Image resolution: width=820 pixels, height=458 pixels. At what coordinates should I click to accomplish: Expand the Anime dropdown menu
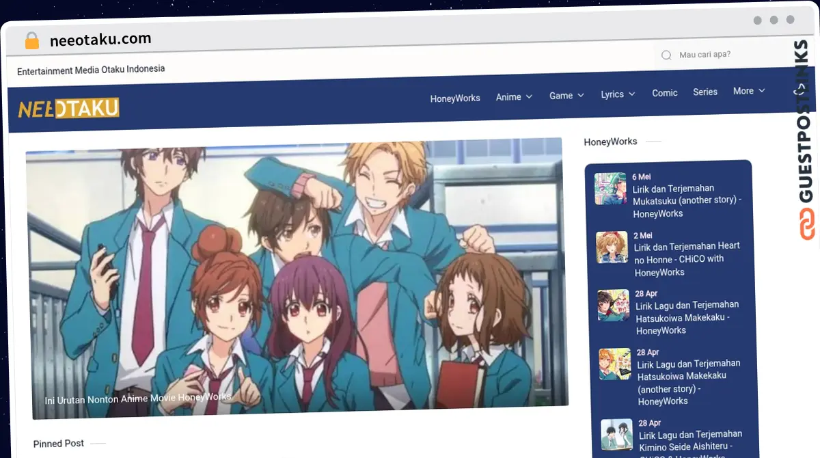(x=514, y=96)
